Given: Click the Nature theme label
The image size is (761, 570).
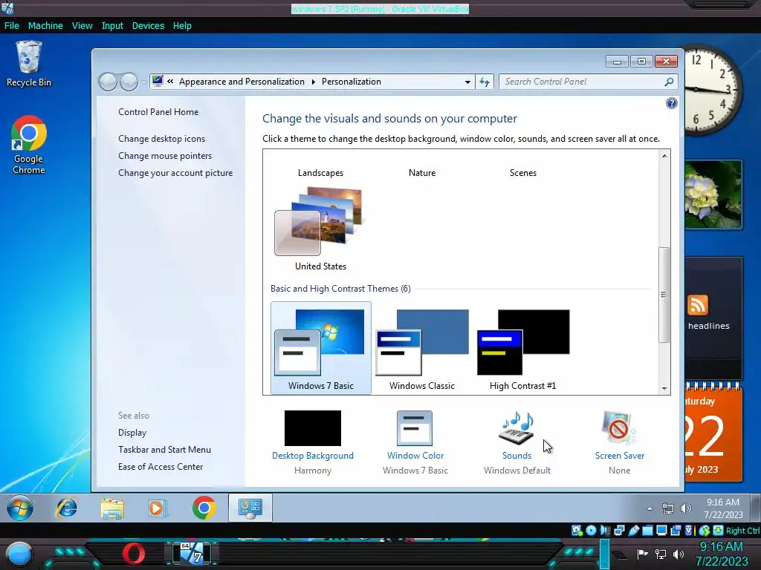Looking at the screenshot, I should pos(422,172).
